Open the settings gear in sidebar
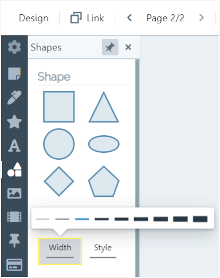The image size is (220, 278). [14, 47]
